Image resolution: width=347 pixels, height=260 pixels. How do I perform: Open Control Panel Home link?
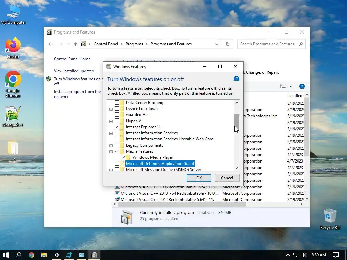72,59
